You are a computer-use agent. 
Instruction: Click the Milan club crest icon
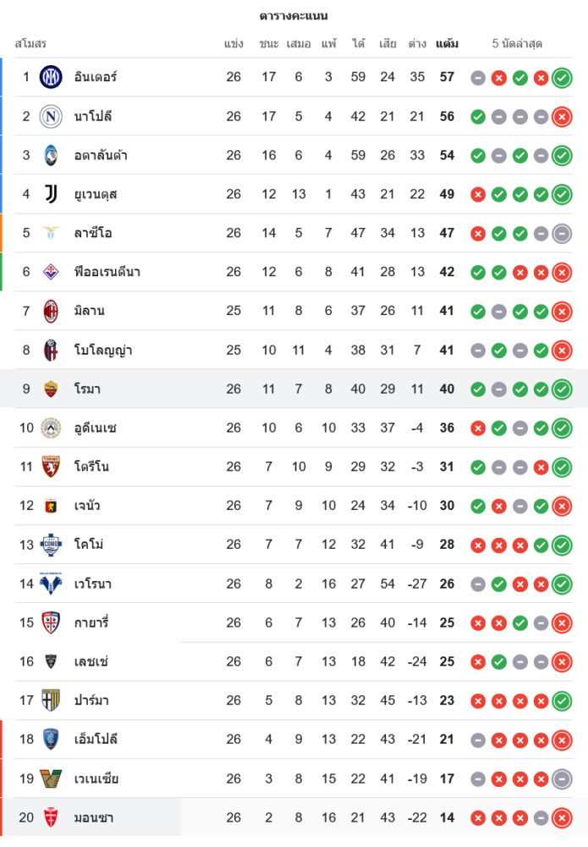coord(51,311)
